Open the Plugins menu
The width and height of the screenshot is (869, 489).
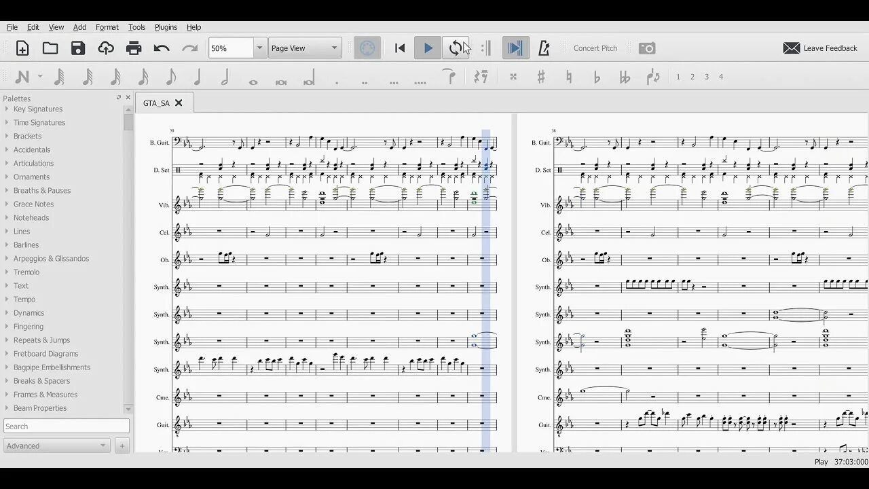pyautogui.click(x=166, y=27)
